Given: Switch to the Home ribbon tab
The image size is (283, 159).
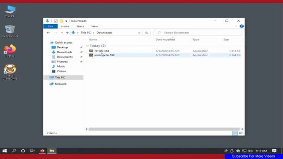Looking at the screenshot, I should coord(65,26).
